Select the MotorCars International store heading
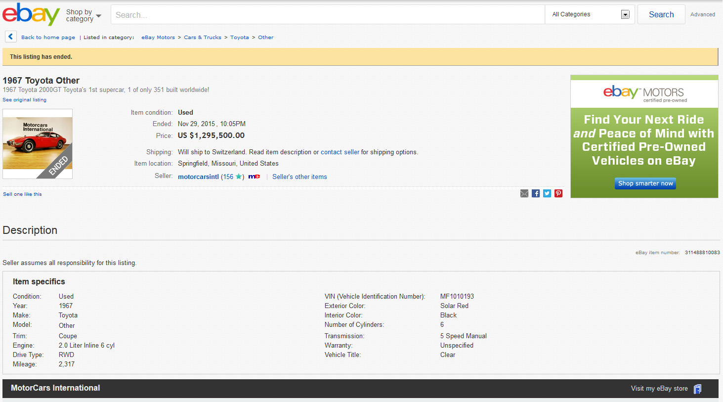Screen dimensions: 723x402 point(55,388)
